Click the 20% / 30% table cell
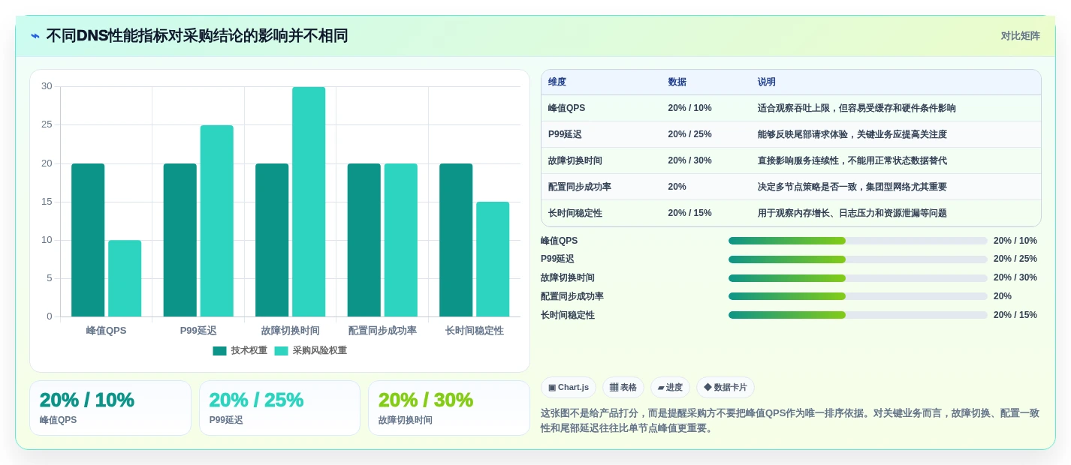The image size is (1071, 465). click(689, 160)
